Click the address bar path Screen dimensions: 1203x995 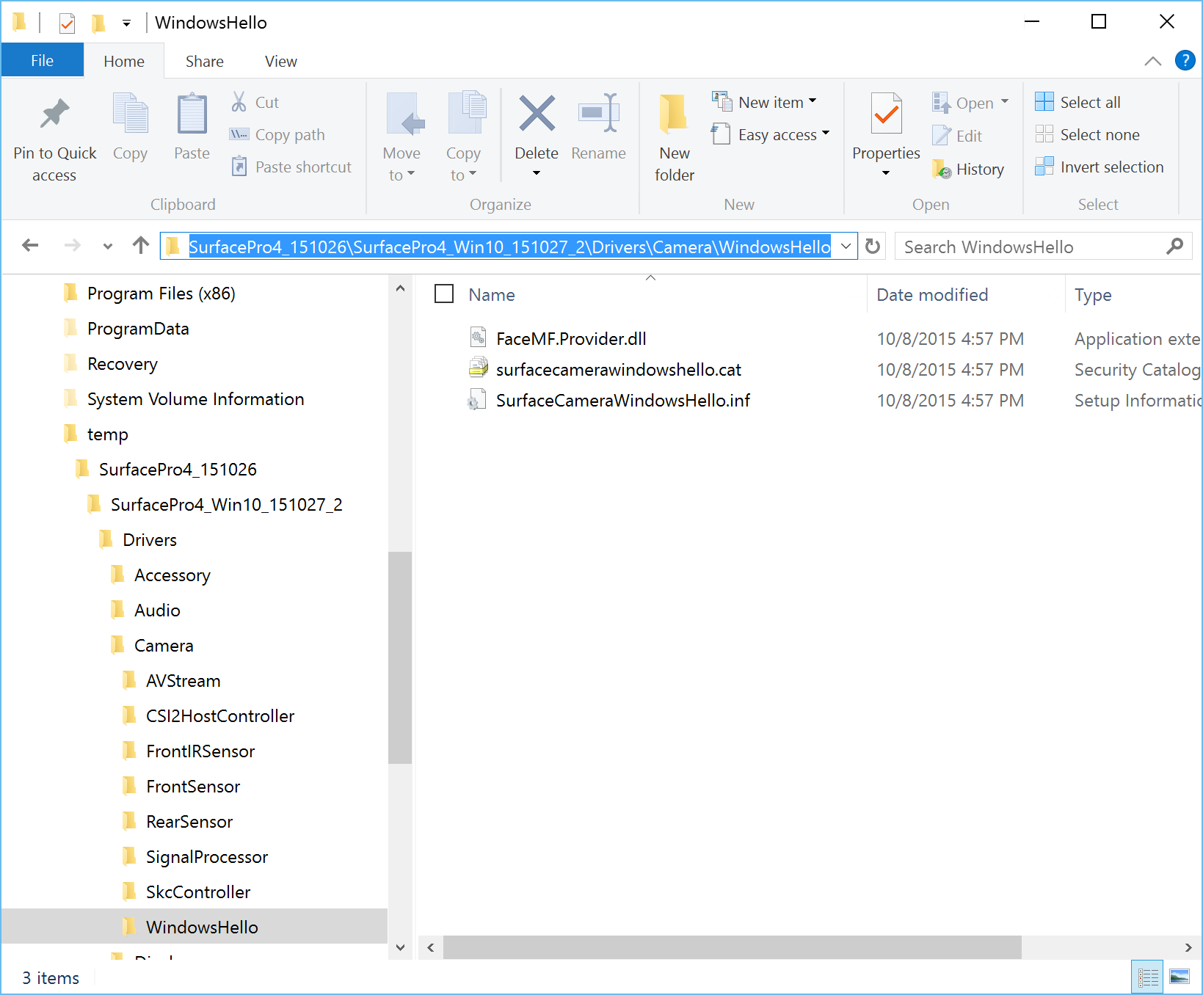(509, 247)
